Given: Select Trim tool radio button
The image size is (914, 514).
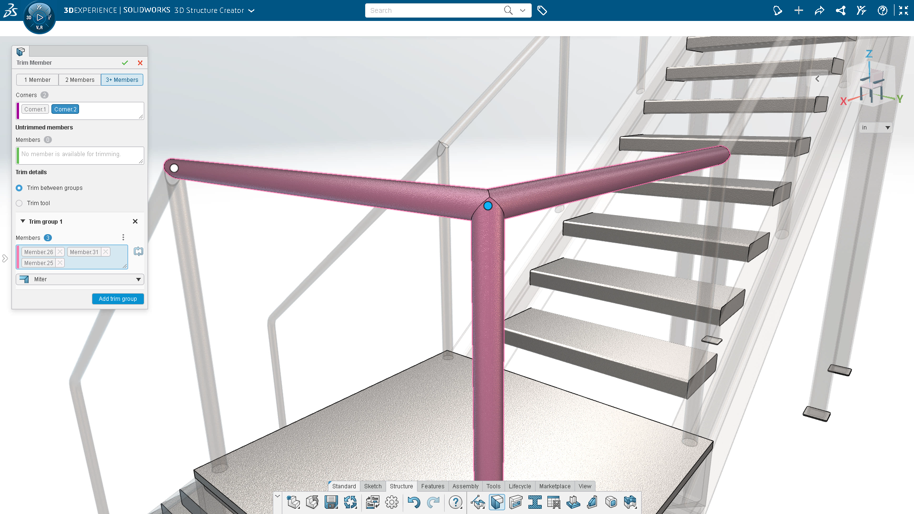Looking at the screenshot, I should tap(19, 203).
